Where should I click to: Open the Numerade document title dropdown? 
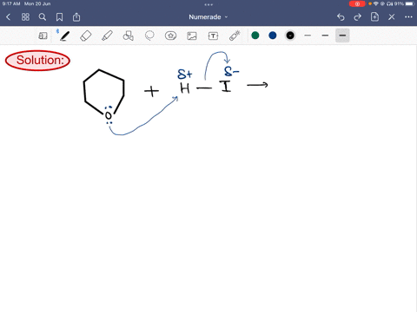[208, 17]
